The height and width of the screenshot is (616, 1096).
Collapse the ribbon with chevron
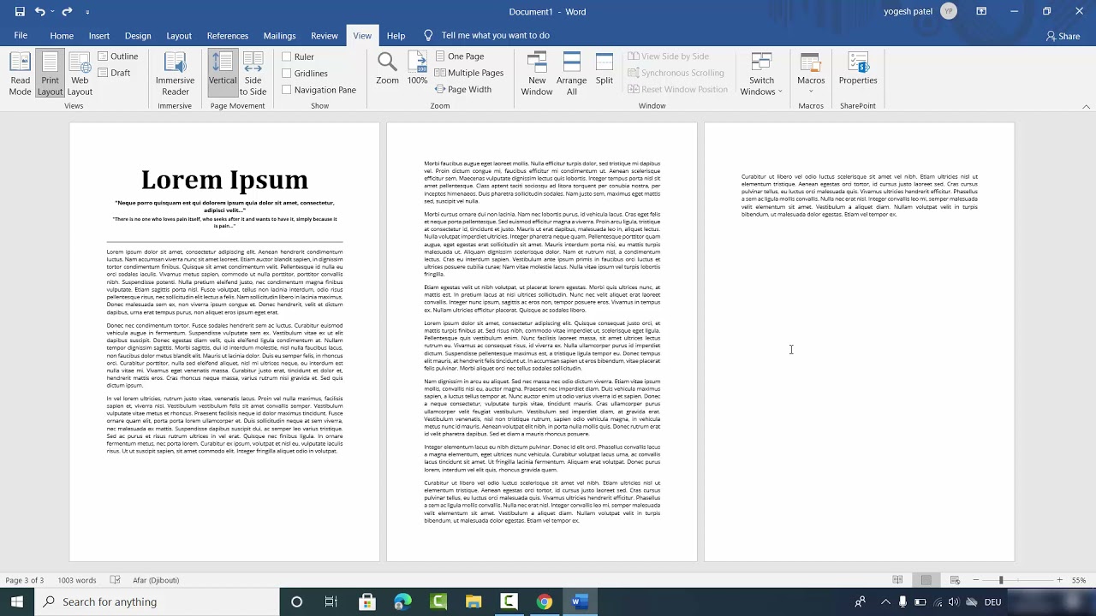[x=1087, y=106]
